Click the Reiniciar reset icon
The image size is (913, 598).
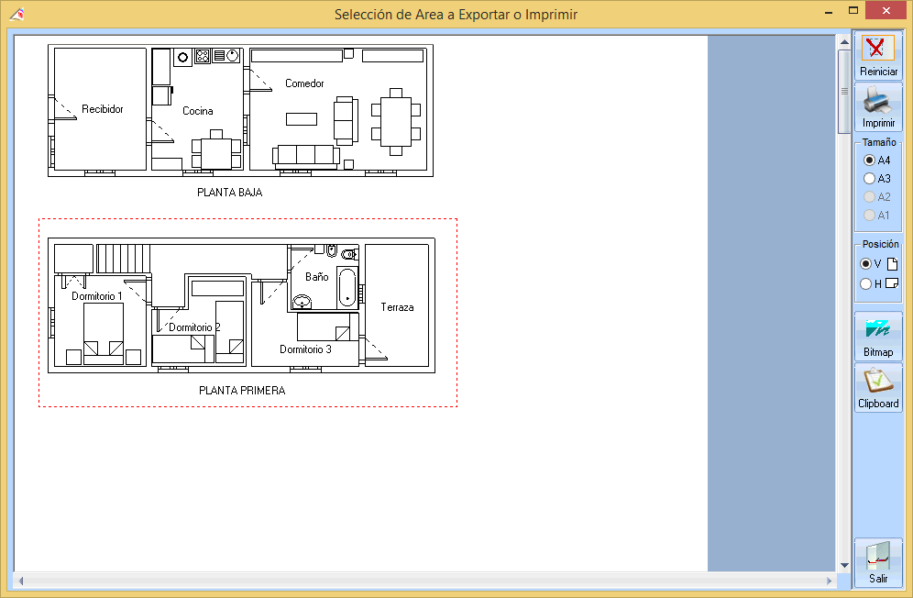878,49
